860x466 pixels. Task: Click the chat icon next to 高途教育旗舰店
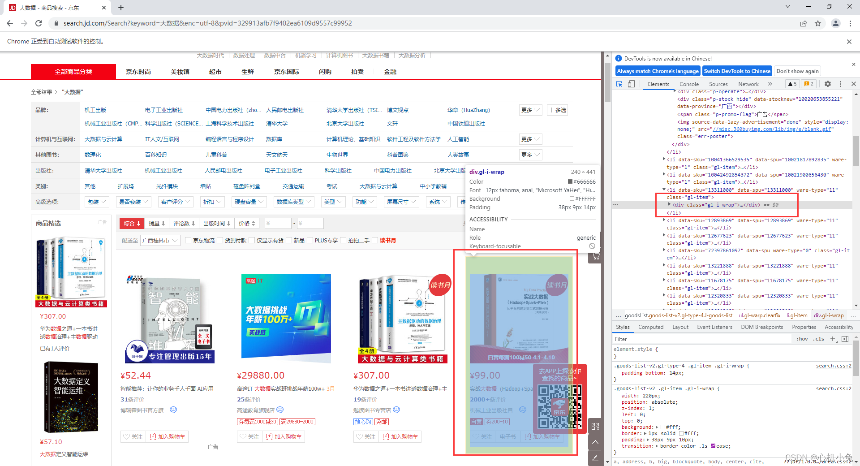(x=280, y=410)
